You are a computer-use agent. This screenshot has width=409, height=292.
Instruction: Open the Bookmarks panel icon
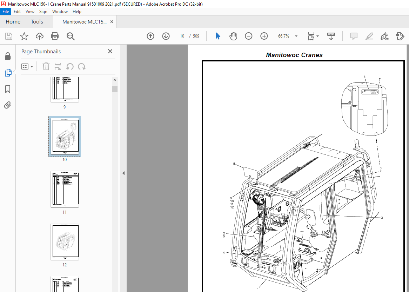point(8,89)
